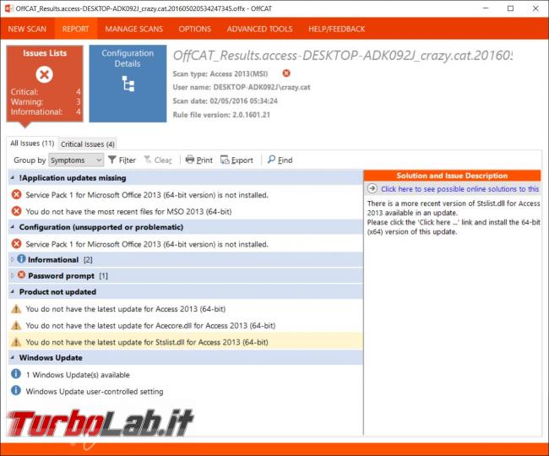
Task: Click the red error icon beside Scan type
Action: coord(286,73)
